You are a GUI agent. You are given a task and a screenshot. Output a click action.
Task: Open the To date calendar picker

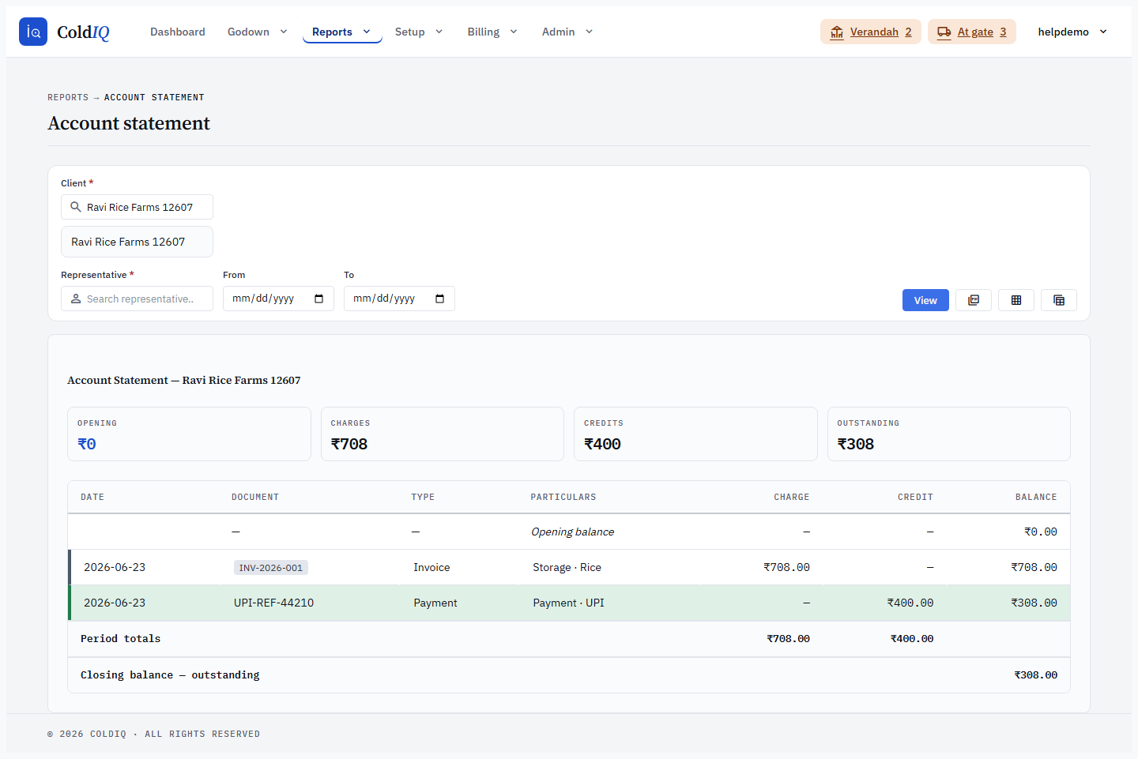(440, 299)
